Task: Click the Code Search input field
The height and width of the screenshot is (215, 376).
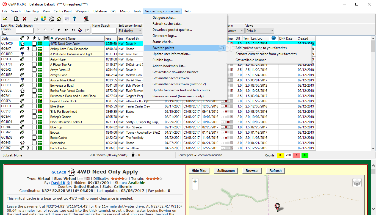Action: click(x=24, y=31)
